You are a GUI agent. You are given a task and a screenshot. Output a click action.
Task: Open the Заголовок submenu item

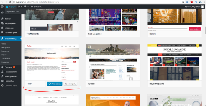coord(6,59)
